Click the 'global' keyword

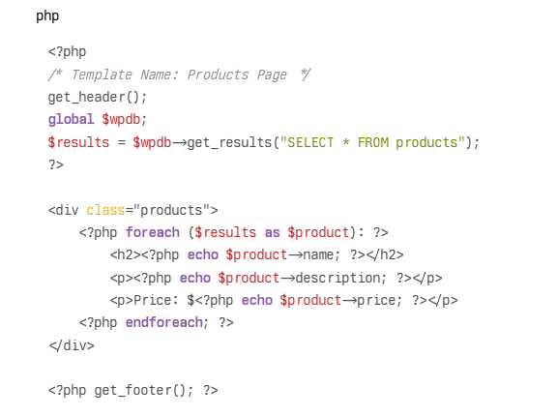click(71, 119)
